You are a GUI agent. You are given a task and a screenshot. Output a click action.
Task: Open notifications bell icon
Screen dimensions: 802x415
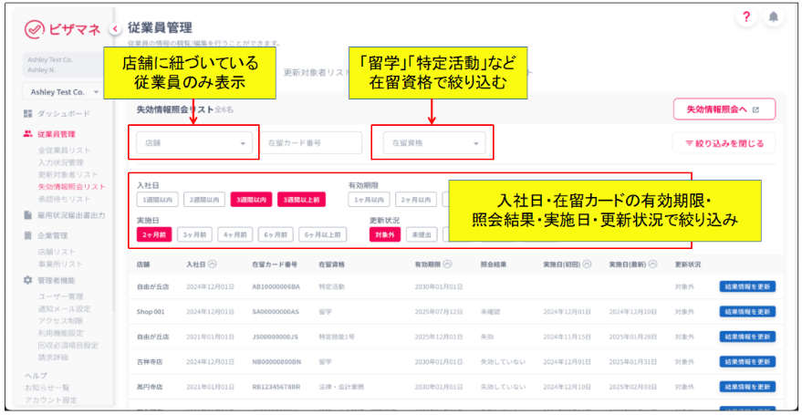(x=774, y=17)
